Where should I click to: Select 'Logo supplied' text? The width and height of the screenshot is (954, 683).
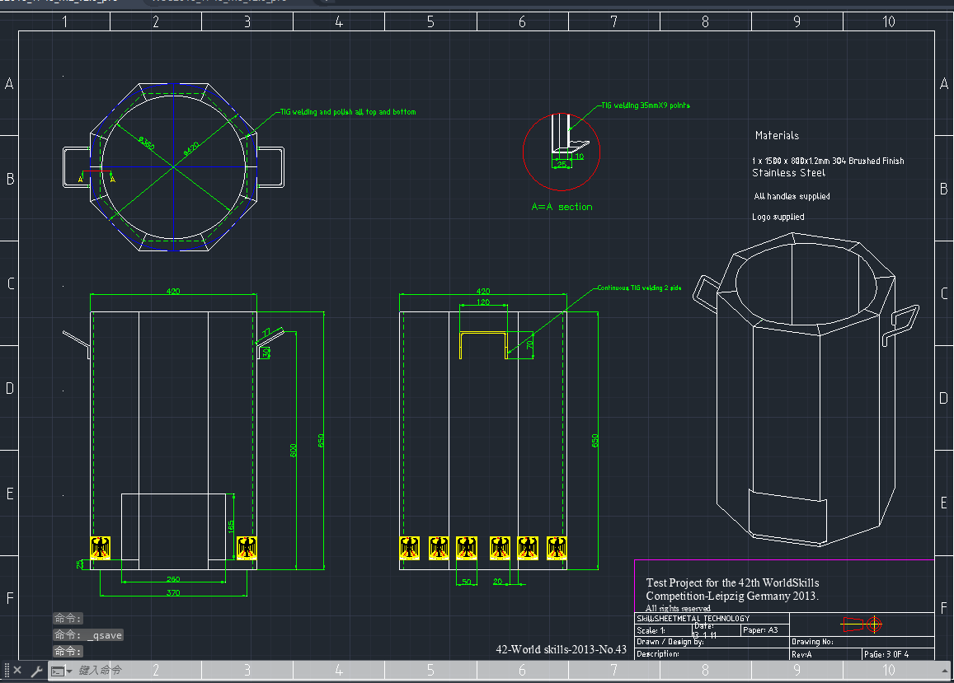coord(778,218)
